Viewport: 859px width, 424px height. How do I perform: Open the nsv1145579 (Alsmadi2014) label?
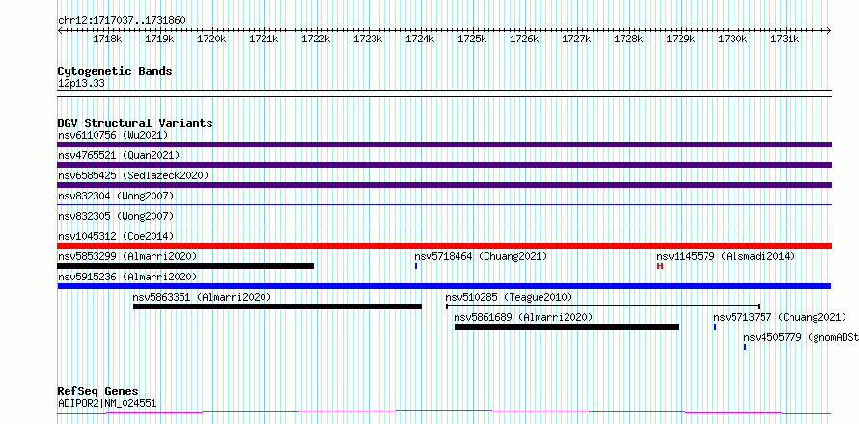(x=726, y=256)
